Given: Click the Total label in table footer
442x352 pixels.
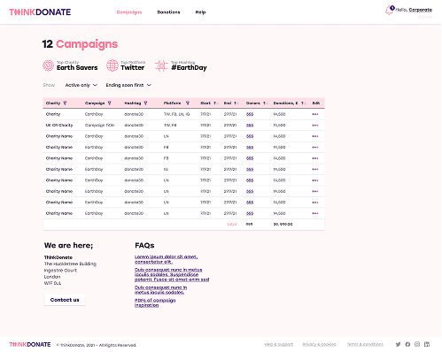Looking at the screenshot, I should [x=232, y=225].
